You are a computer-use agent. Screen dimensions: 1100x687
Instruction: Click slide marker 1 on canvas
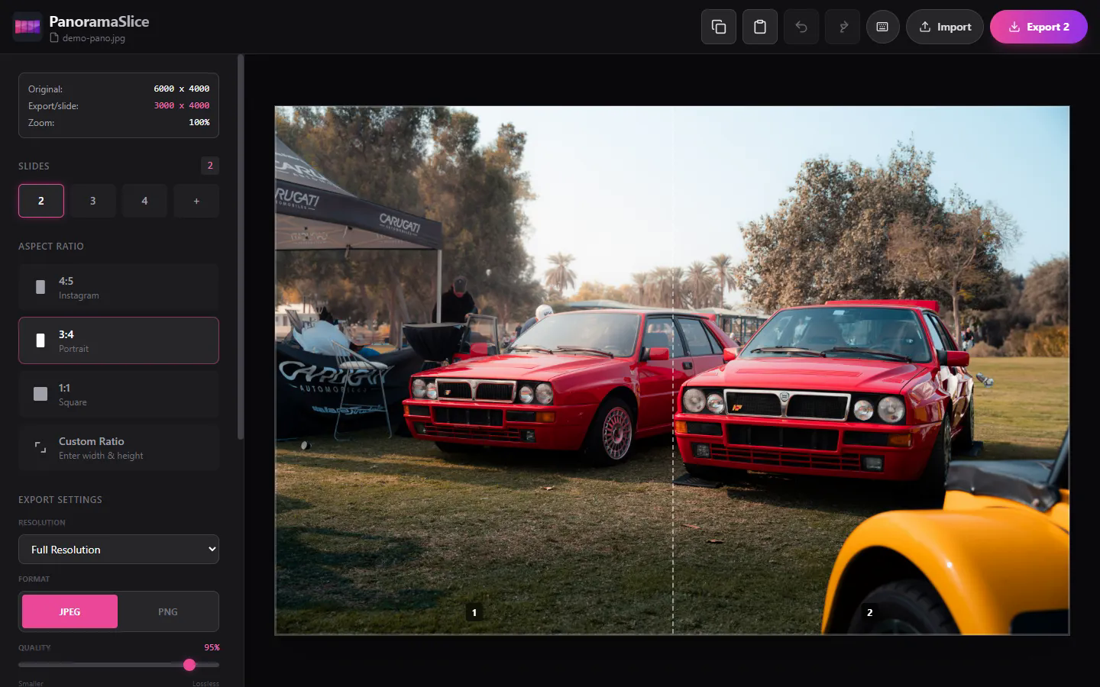(x=474, y=612)
